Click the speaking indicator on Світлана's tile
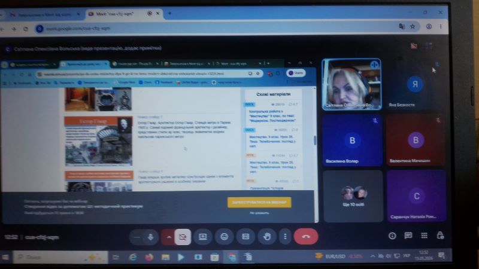The width and height of the screenshot is (479, 269). pos(374,65)
